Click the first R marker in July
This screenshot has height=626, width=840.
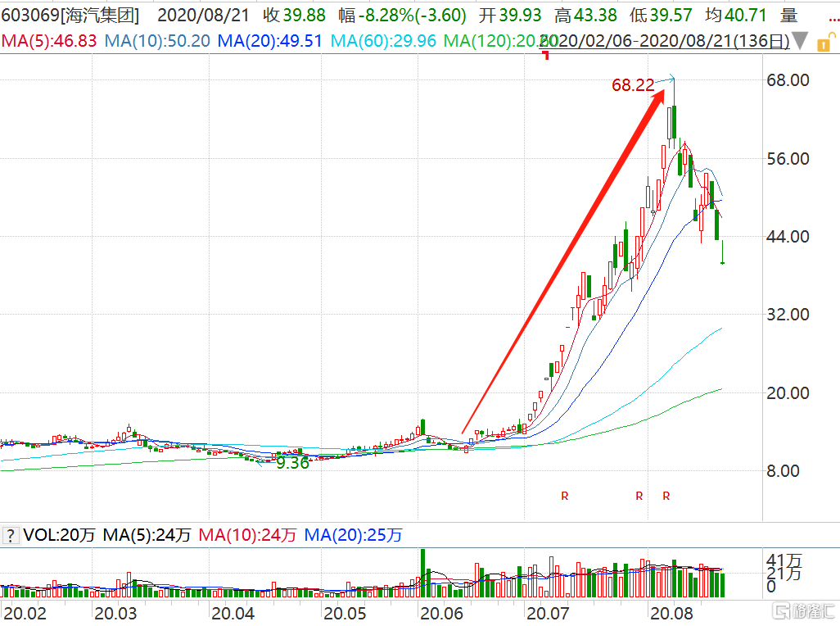565,497
